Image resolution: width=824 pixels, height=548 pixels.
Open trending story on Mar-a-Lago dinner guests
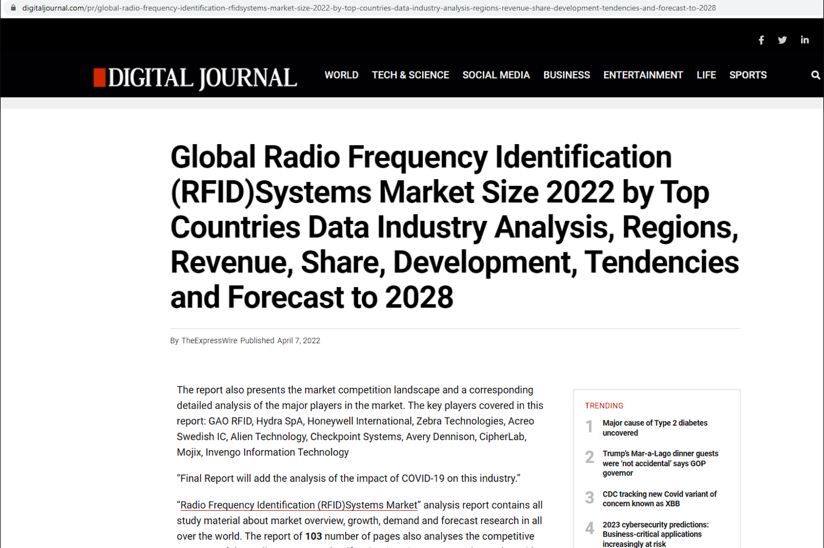[x=660, y=463]
